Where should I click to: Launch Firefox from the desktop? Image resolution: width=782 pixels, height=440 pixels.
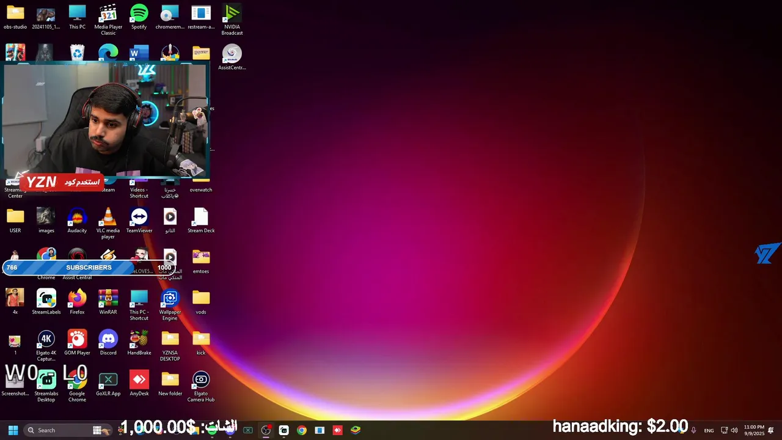coord(77,302)
